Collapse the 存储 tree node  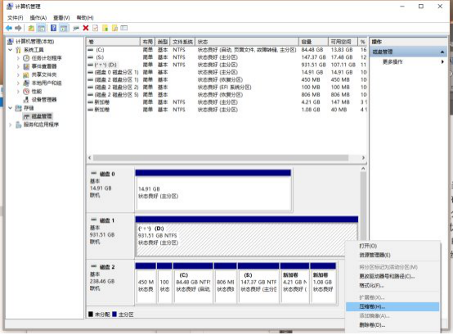pos(11,108)
